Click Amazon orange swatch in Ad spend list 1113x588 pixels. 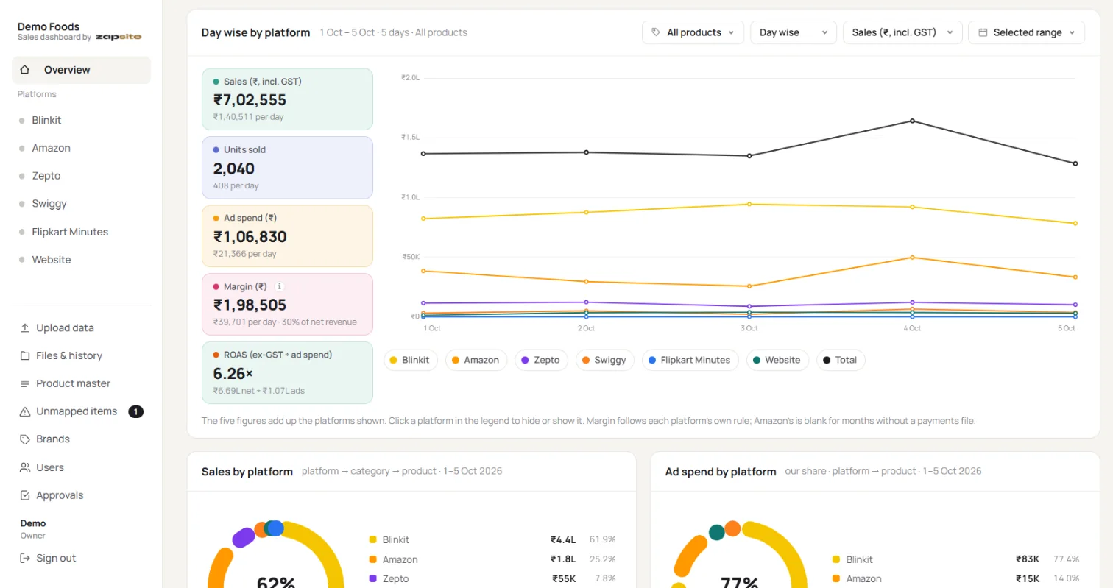click(836, 579)
